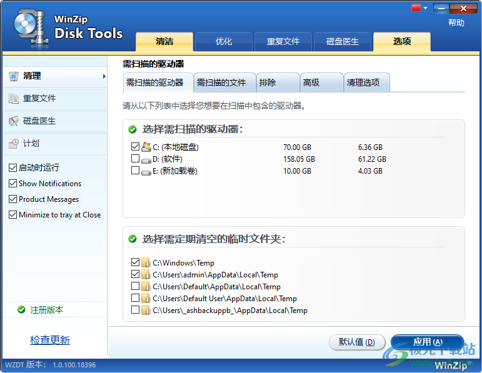Click the China flag language icon
The height and width of the screenshot is (373, 482).
(416, 7)
